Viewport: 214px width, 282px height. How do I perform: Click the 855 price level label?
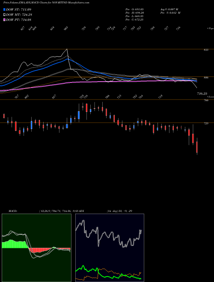[206, 50]
